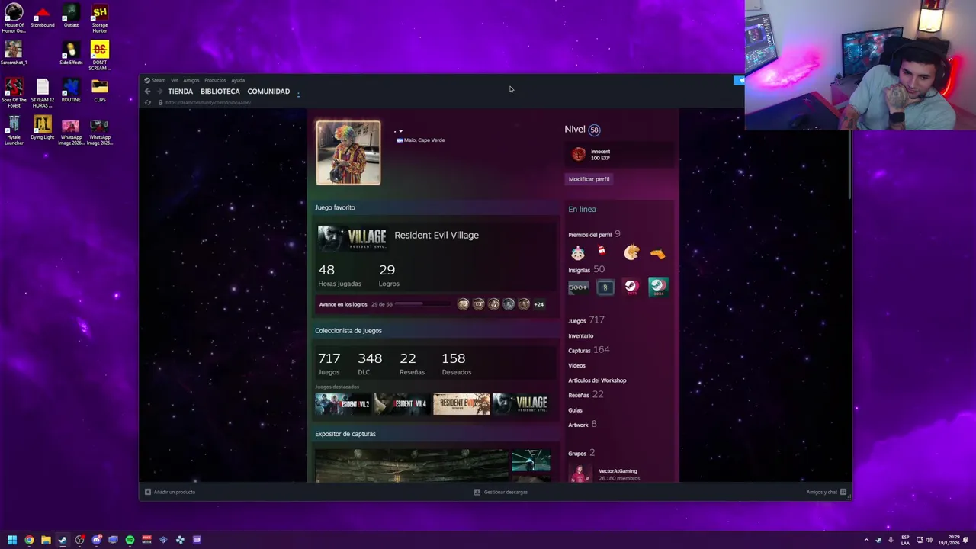976x549 pixels.
Task: Open the Amigos y chat icon
Action: [x=843, y=492]
